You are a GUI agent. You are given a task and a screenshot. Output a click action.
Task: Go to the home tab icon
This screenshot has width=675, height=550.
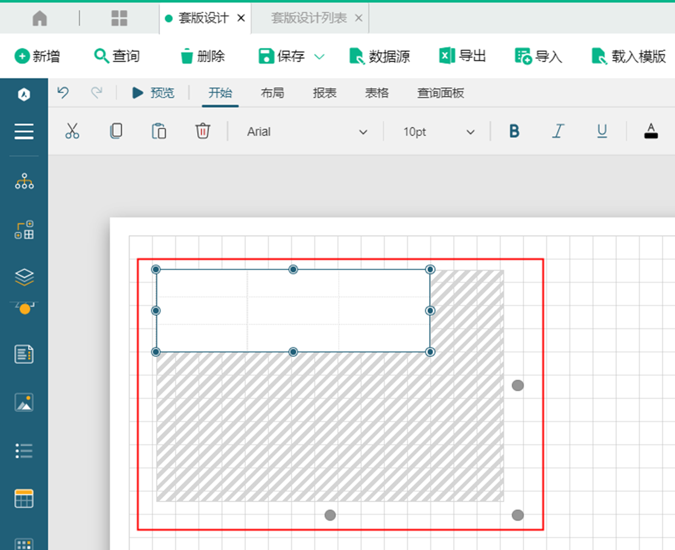40,19
